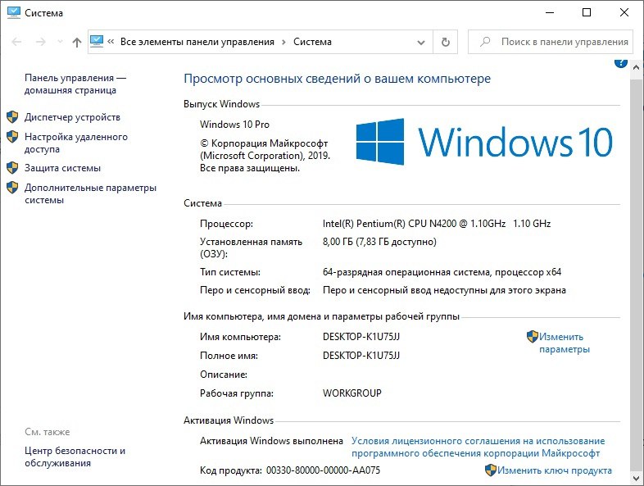644x486 pixels.
Task: Click shield icon beside Настройка удаленного доступа
Action: click(12, 137)
